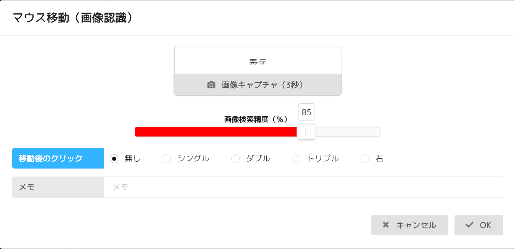Click the captured image preview showing 表示
514x249 pixels.
pyautogui.click(x=258, y=61)
